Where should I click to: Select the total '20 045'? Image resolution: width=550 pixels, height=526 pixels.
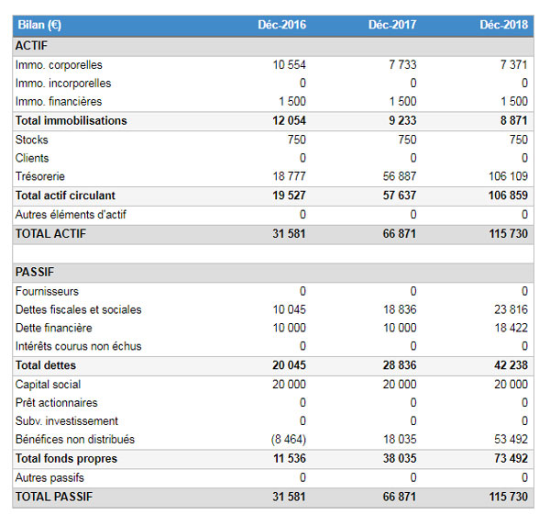289,365
